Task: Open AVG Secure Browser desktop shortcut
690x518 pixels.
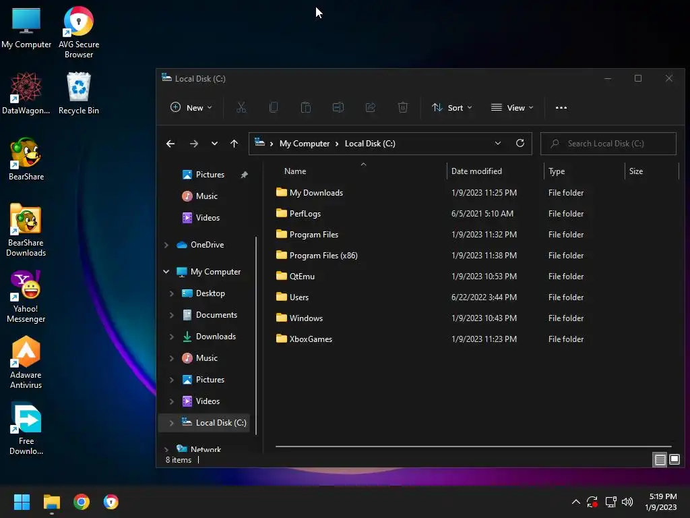Action: click(79, 32)
